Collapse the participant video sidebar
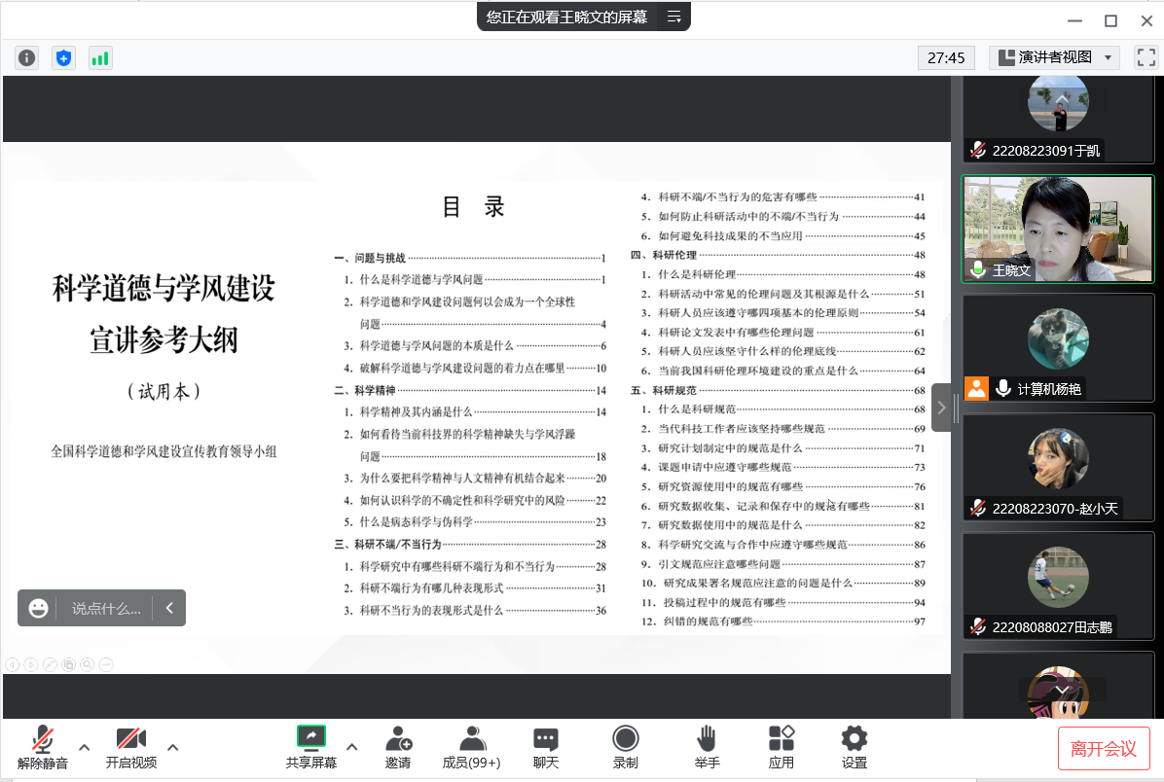The height and width of the screenshot is (782, 1164). pos(941,408)
